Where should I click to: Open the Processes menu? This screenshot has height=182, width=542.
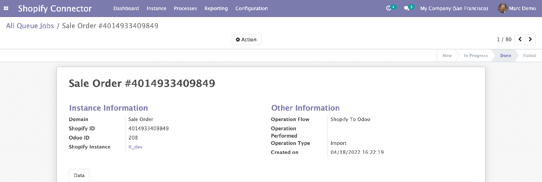point(185,8)
